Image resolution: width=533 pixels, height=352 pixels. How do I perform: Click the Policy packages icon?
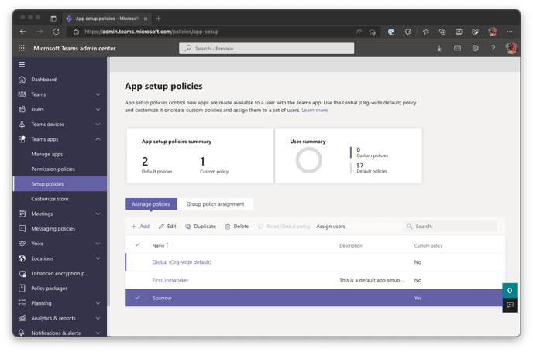[22, 289]
